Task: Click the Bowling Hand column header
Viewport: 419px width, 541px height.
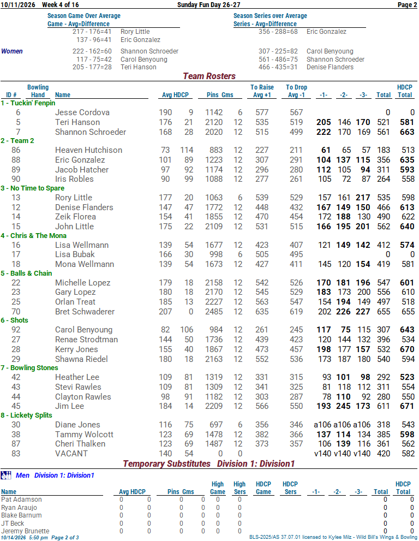Action: (38, 91)
